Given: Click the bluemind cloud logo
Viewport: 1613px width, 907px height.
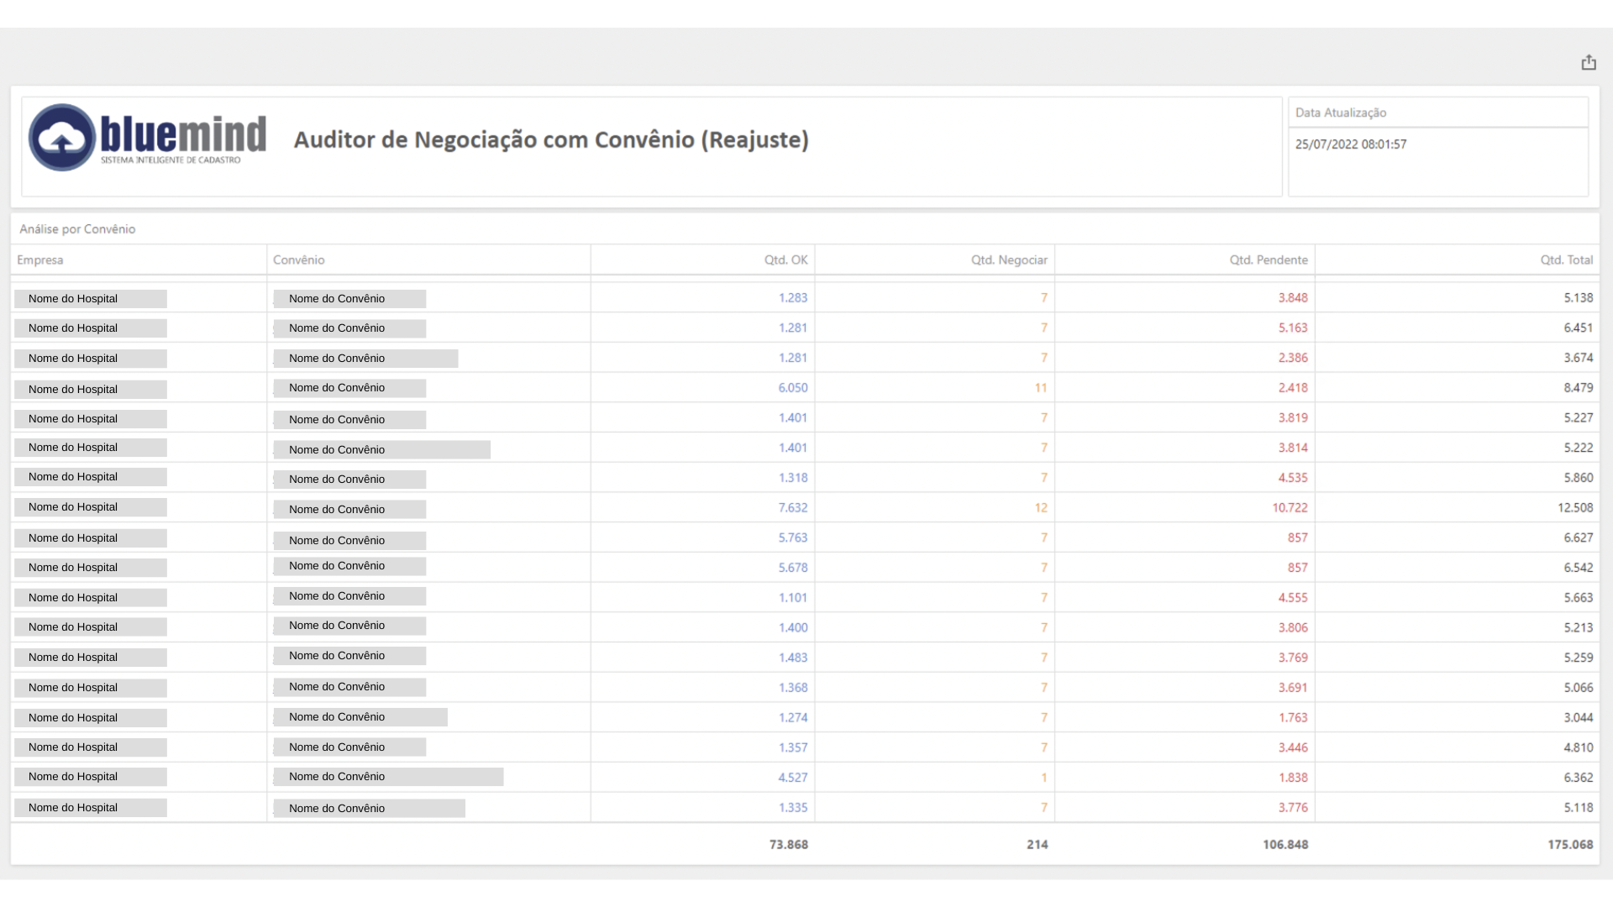Looking at the screenshot, I should click(62, 138).
